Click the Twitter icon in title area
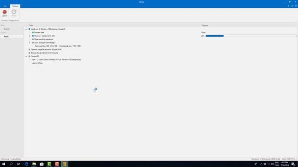The height and width of the screenshot is (167, 298). point(292,6)
